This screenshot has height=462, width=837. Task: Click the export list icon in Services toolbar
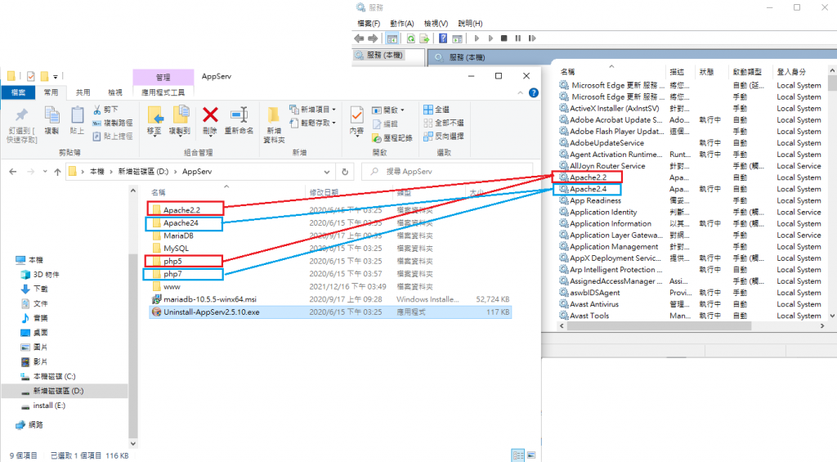[x=424, y=38]
